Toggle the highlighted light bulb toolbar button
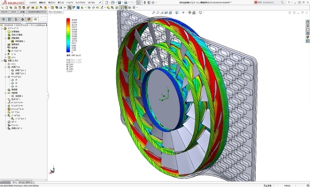 coord(121,8)
